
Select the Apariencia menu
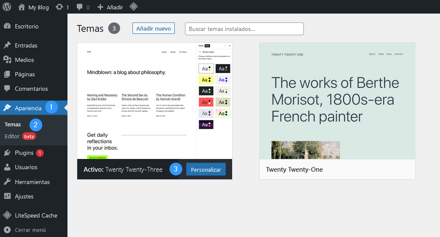34,108
